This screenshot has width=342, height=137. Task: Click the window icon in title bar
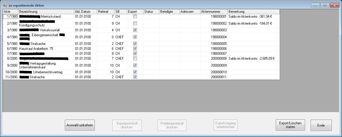point(5,6)
